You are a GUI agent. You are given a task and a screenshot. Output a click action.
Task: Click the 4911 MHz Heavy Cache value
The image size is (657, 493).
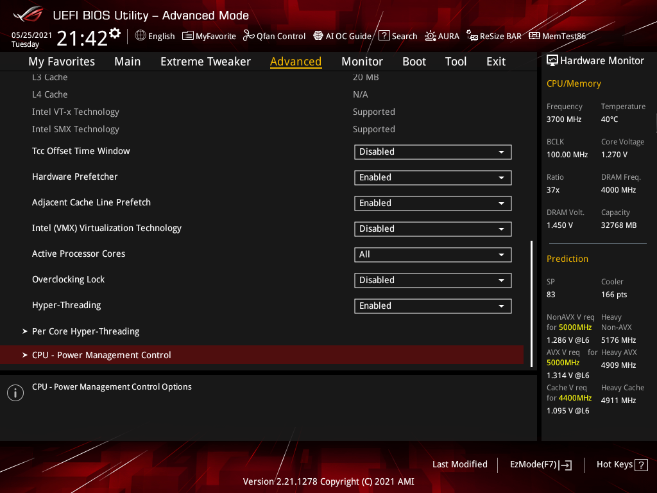618,401
